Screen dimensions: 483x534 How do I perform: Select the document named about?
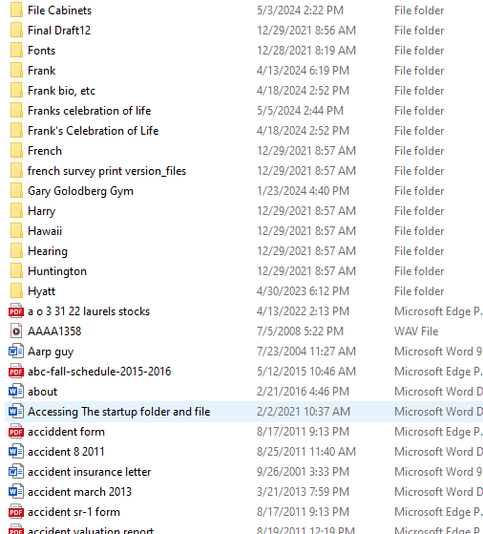pyautogui.click(x=43, y=392)
